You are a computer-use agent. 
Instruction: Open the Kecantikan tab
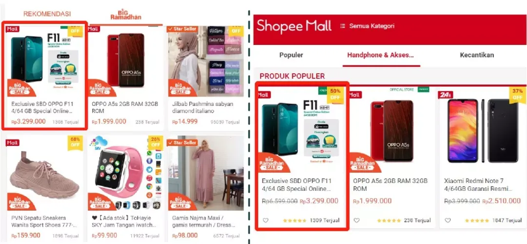[x=477, y=55]
